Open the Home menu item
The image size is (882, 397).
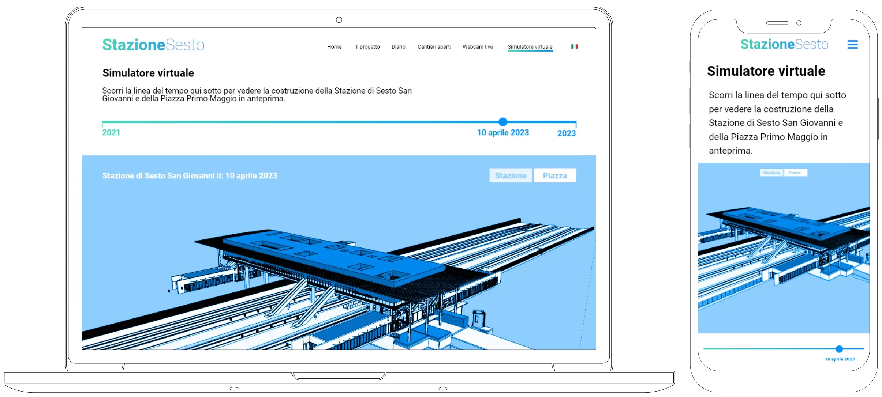point(334,47)
